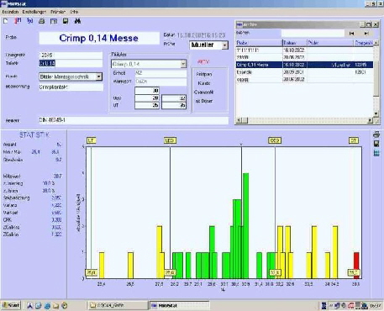Expand the Crimp 0,14 test plan dropdown
The height and width of the screenshot is (311, 384).
click(x=183, y=64)
